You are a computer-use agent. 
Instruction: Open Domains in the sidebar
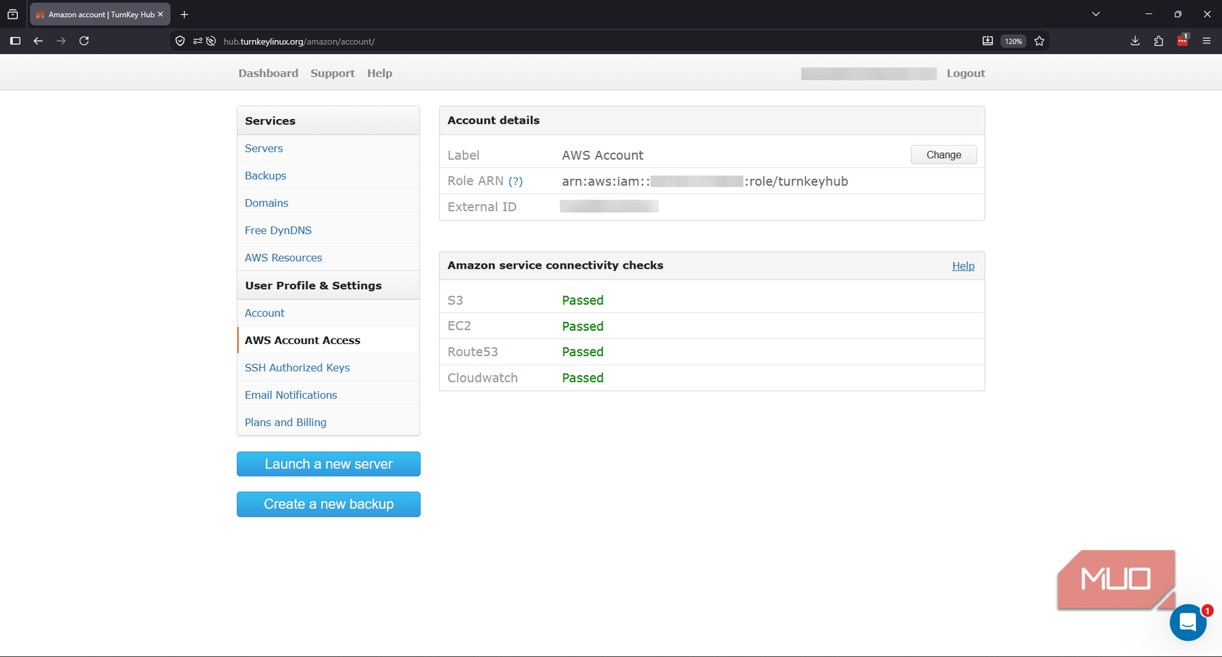click(267, 203)
